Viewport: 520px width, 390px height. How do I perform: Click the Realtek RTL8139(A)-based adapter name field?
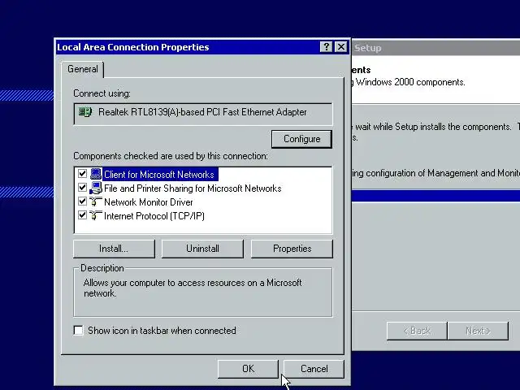(x=202, y=114)
